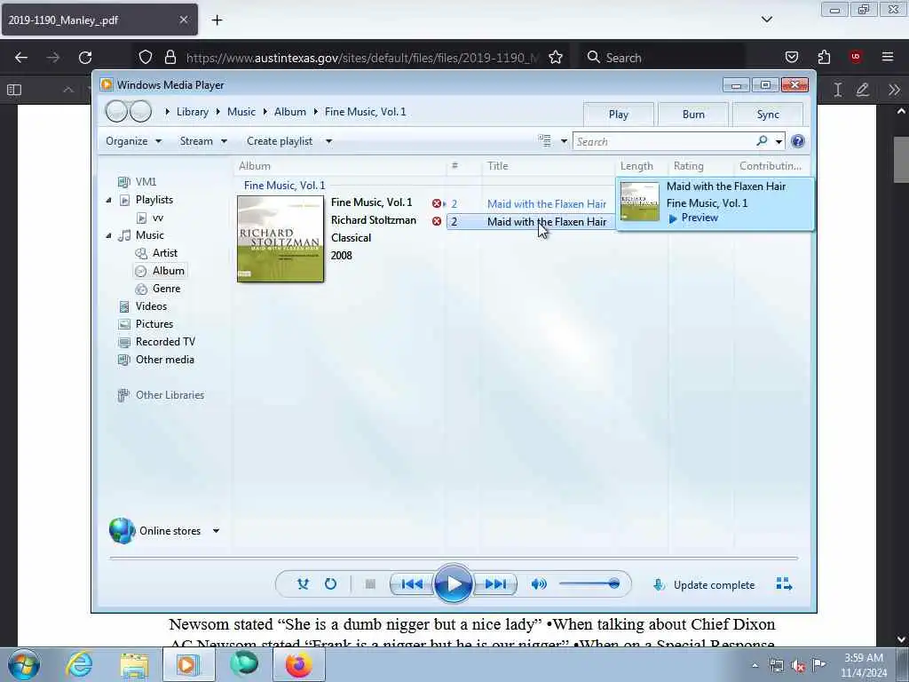Turn on shuffle in Windows Media Player
Viewport: 909px width, 682px height.
point(303,584)
